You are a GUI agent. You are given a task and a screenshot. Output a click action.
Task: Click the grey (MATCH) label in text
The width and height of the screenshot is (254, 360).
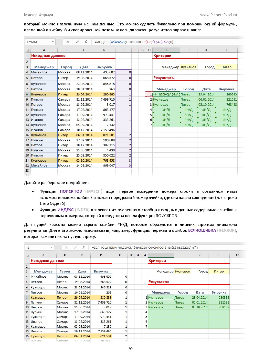click(94, 191)
